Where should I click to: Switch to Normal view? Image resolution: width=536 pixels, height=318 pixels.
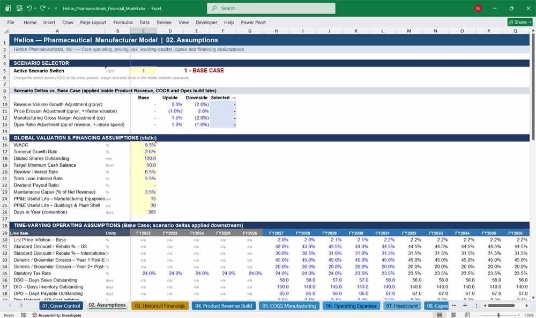pyautogui.click(x=440, y=315)
